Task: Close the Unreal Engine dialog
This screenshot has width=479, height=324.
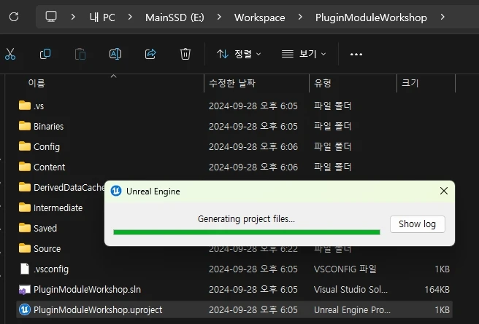Action: pyautogui.click(x=443, y=191)
